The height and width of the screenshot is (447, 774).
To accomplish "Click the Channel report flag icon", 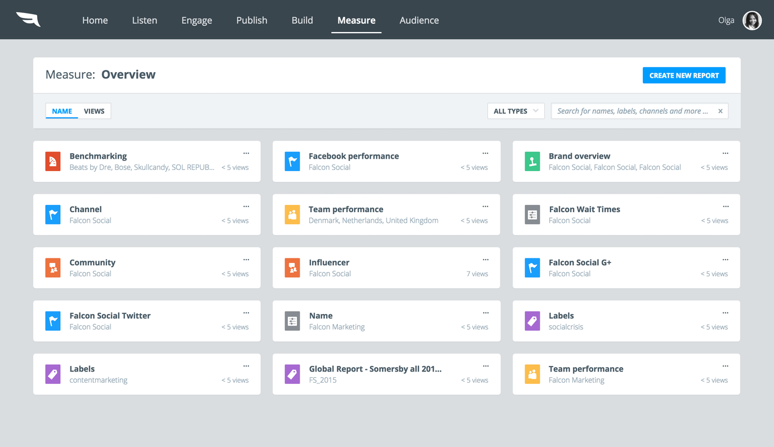I will pos(53,214).
